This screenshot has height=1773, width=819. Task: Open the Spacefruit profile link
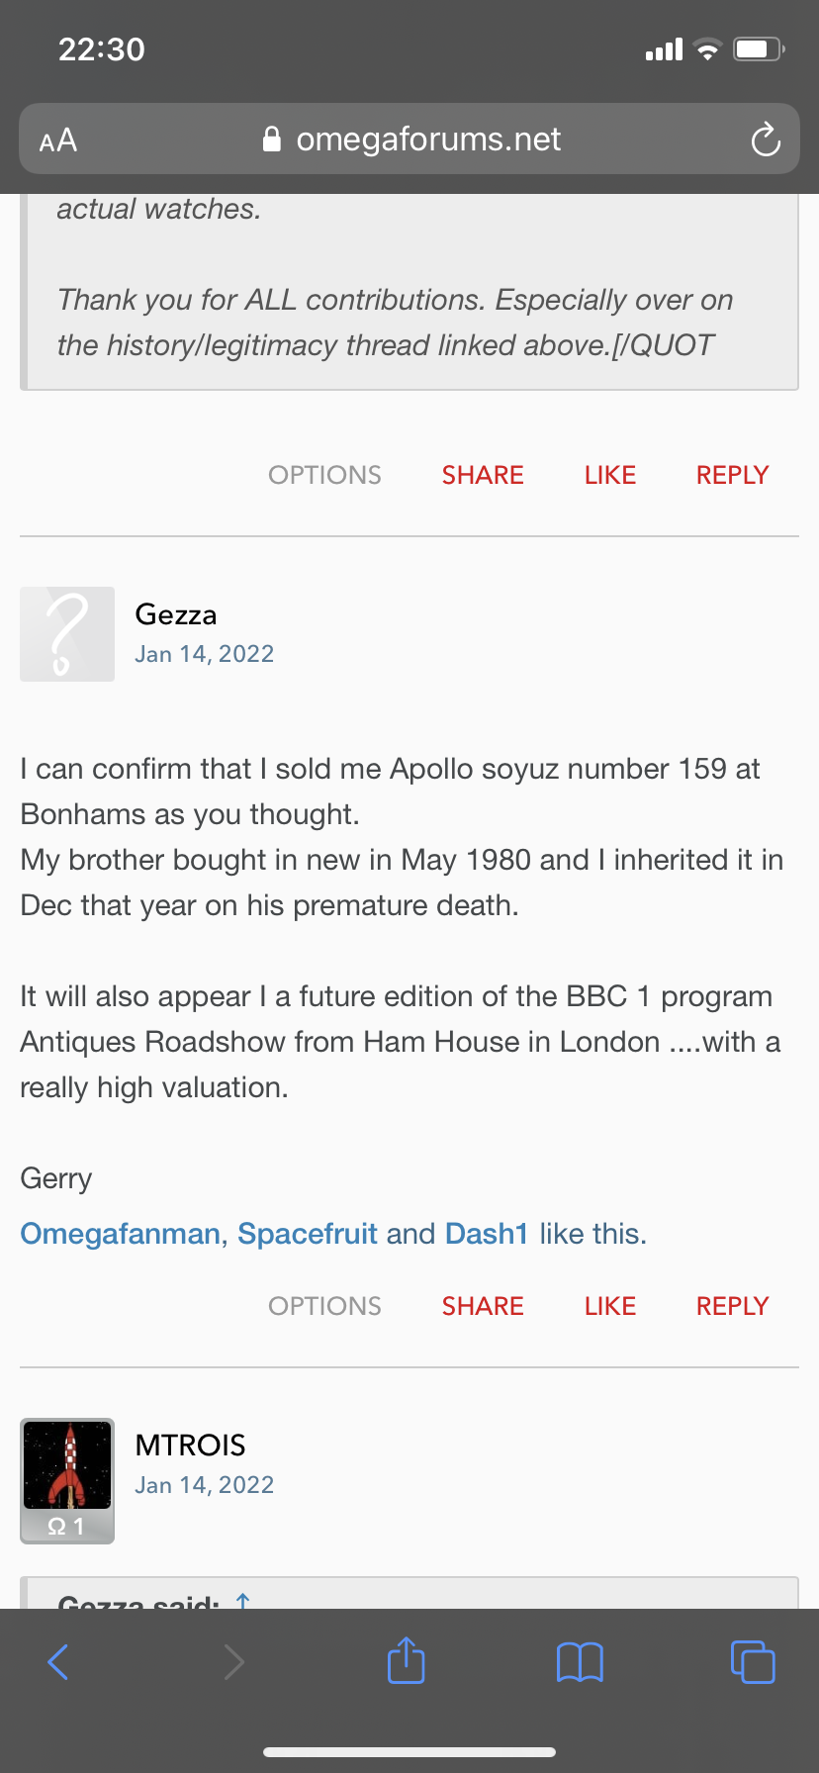coord(308,1234)
